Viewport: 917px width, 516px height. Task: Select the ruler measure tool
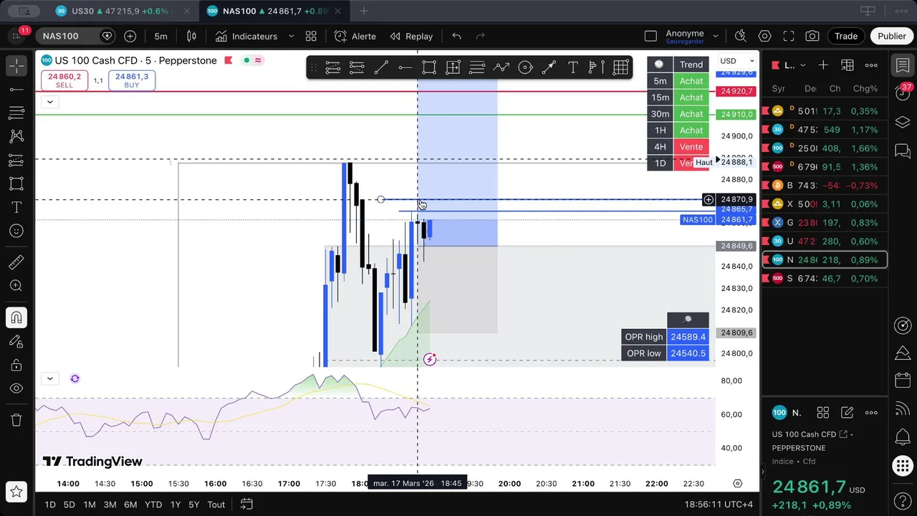pos(16,262)
